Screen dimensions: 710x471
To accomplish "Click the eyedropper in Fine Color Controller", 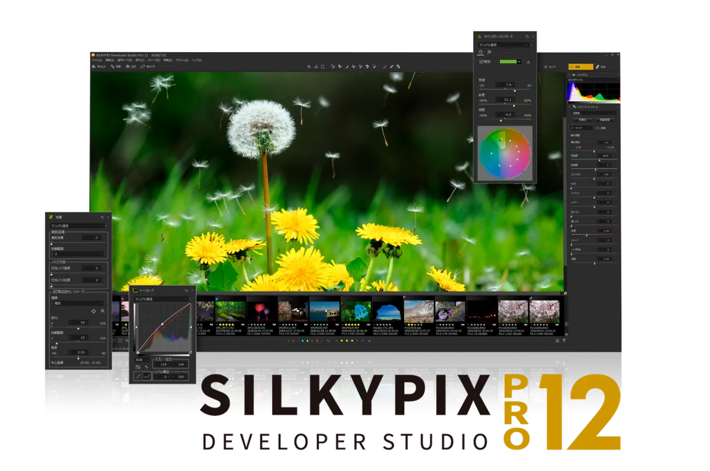I will (x=528, y=61).
